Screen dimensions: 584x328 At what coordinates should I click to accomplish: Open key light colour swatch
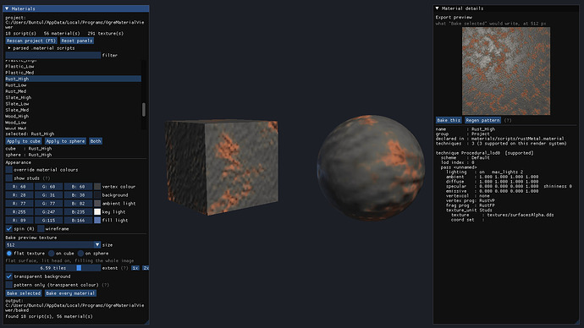(97, 211)
